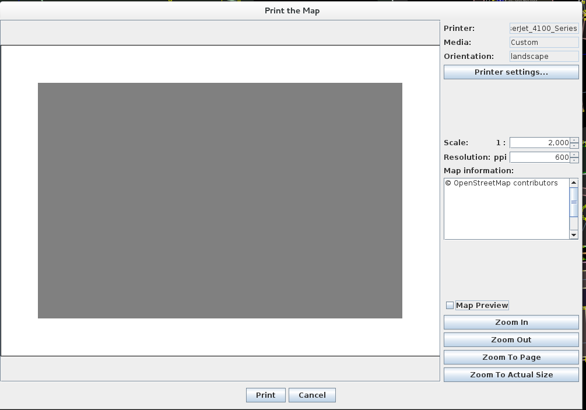Image resolution: width=586 pixels, height=410 pixels.
Task: Increase the Scale value with up arrow
Action: click(x=574, y=140)
